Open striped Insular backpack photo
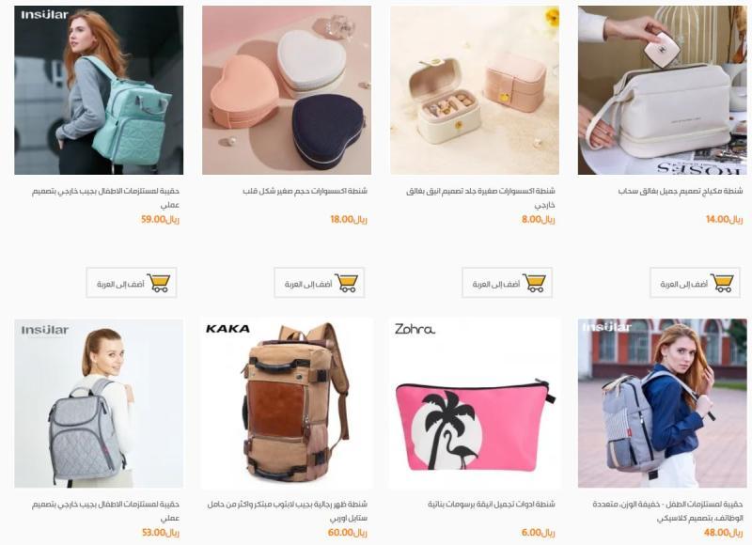This screenshot has height=545, width=752. (x=663, y=403)
